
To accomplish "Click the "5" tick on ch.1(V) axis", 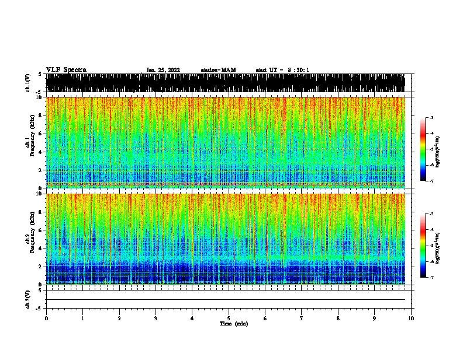I will point(40,74).
